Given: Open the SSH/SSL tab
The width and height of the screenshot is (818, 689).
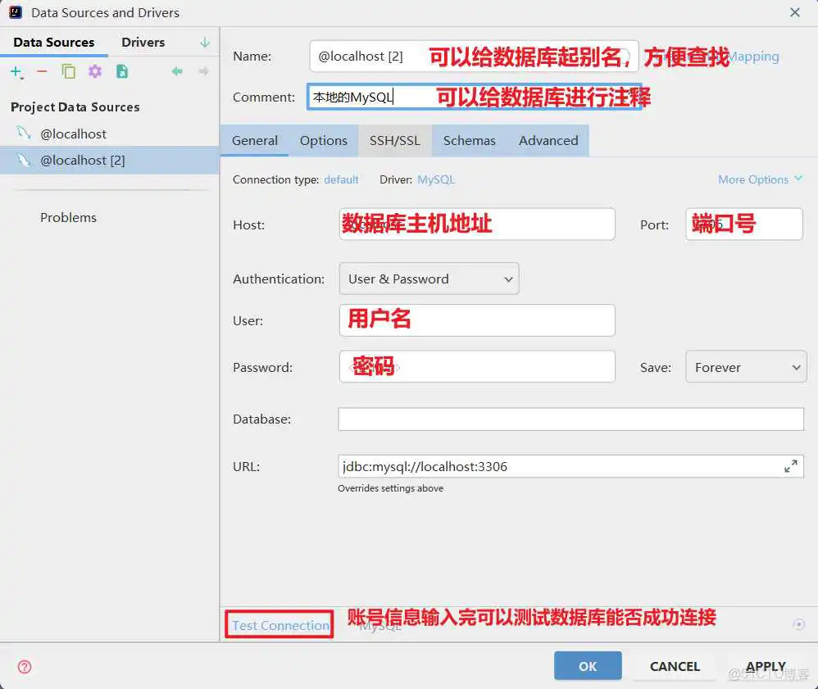Looking at the screenshot, I should (394, 140).
